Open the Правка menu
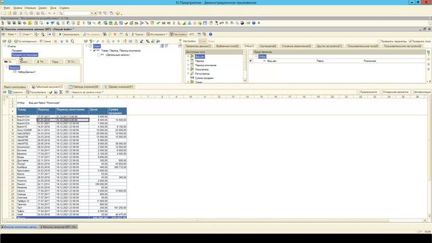432x243 pixels. 18,8
